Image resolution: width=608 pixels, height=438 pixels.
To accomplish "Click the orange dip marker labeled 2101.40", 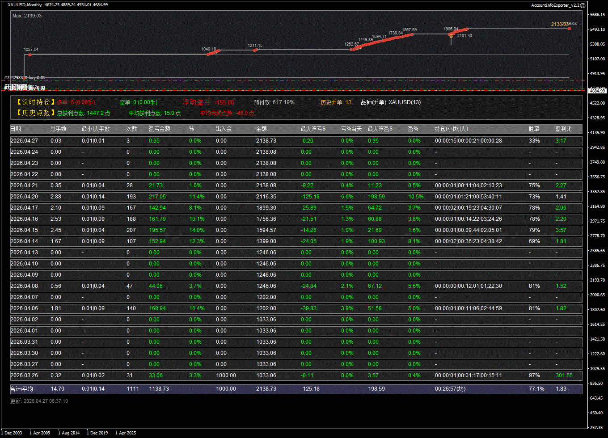I will 451,36.
